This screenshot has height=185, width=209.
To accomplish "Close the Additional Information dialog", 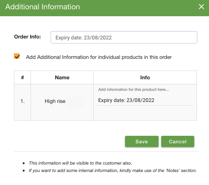I will (x=201, y=6).
